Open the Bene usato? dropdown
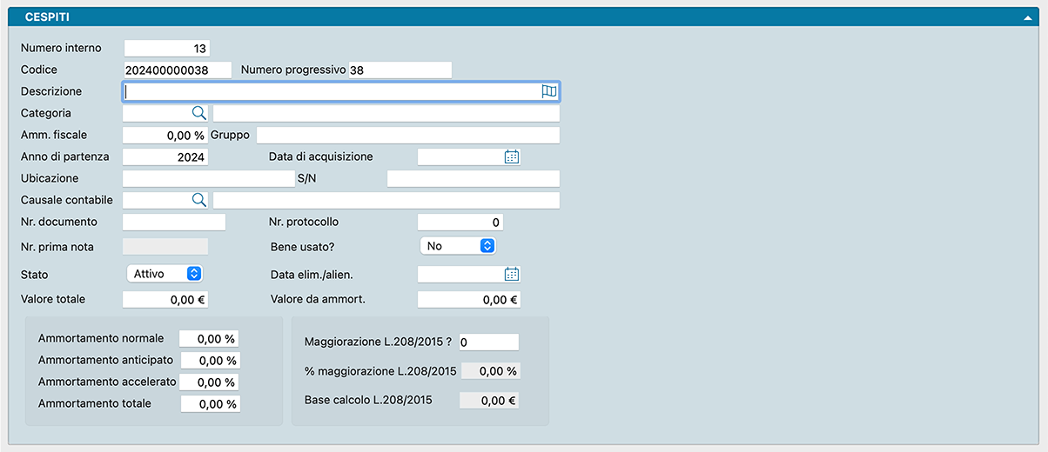1048x452 pixels. 458,246
